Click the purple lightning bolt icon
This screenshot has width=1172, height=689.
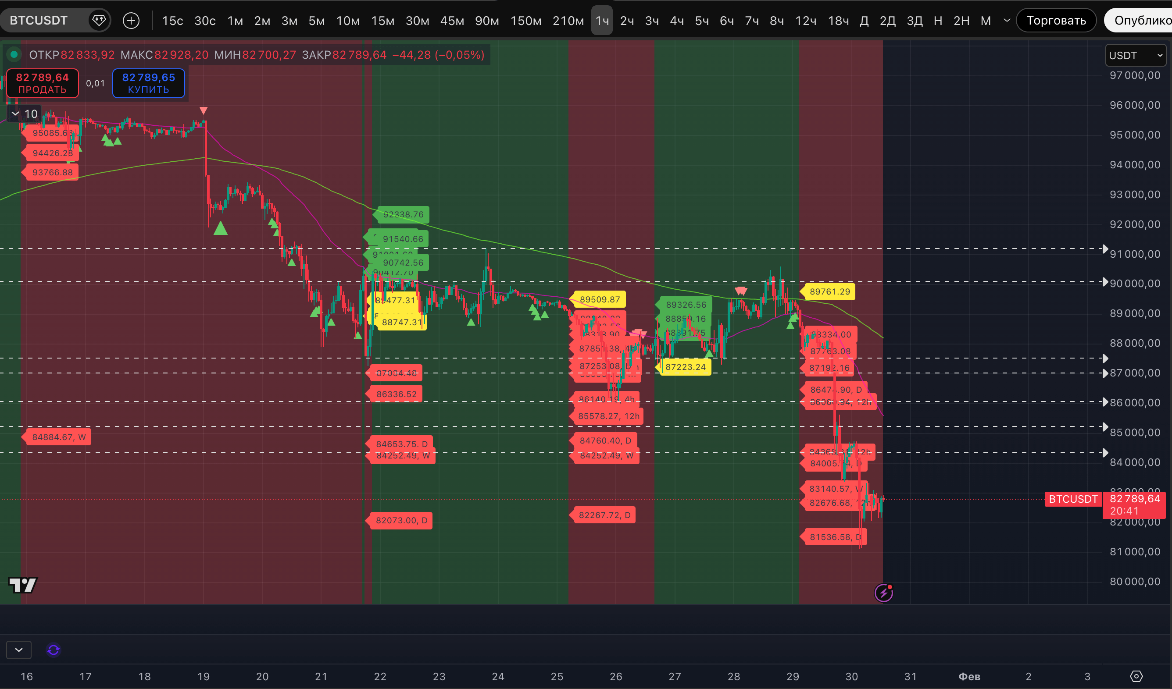point(883,593)
